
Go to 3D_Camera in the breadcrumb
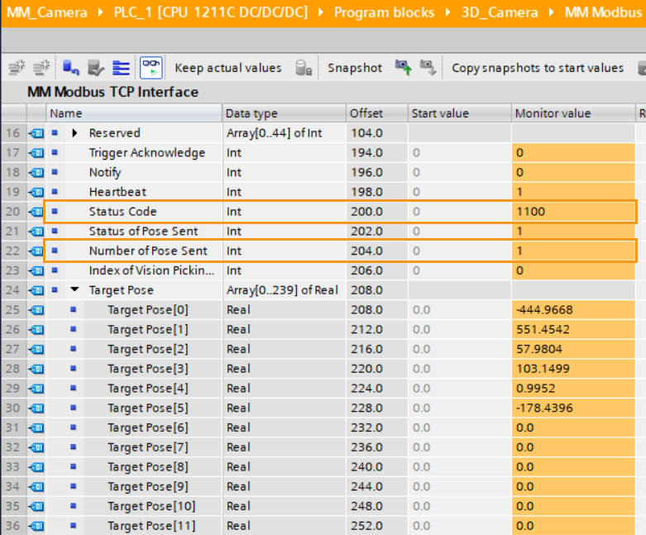pyautogui.click(x=500, y=12)
